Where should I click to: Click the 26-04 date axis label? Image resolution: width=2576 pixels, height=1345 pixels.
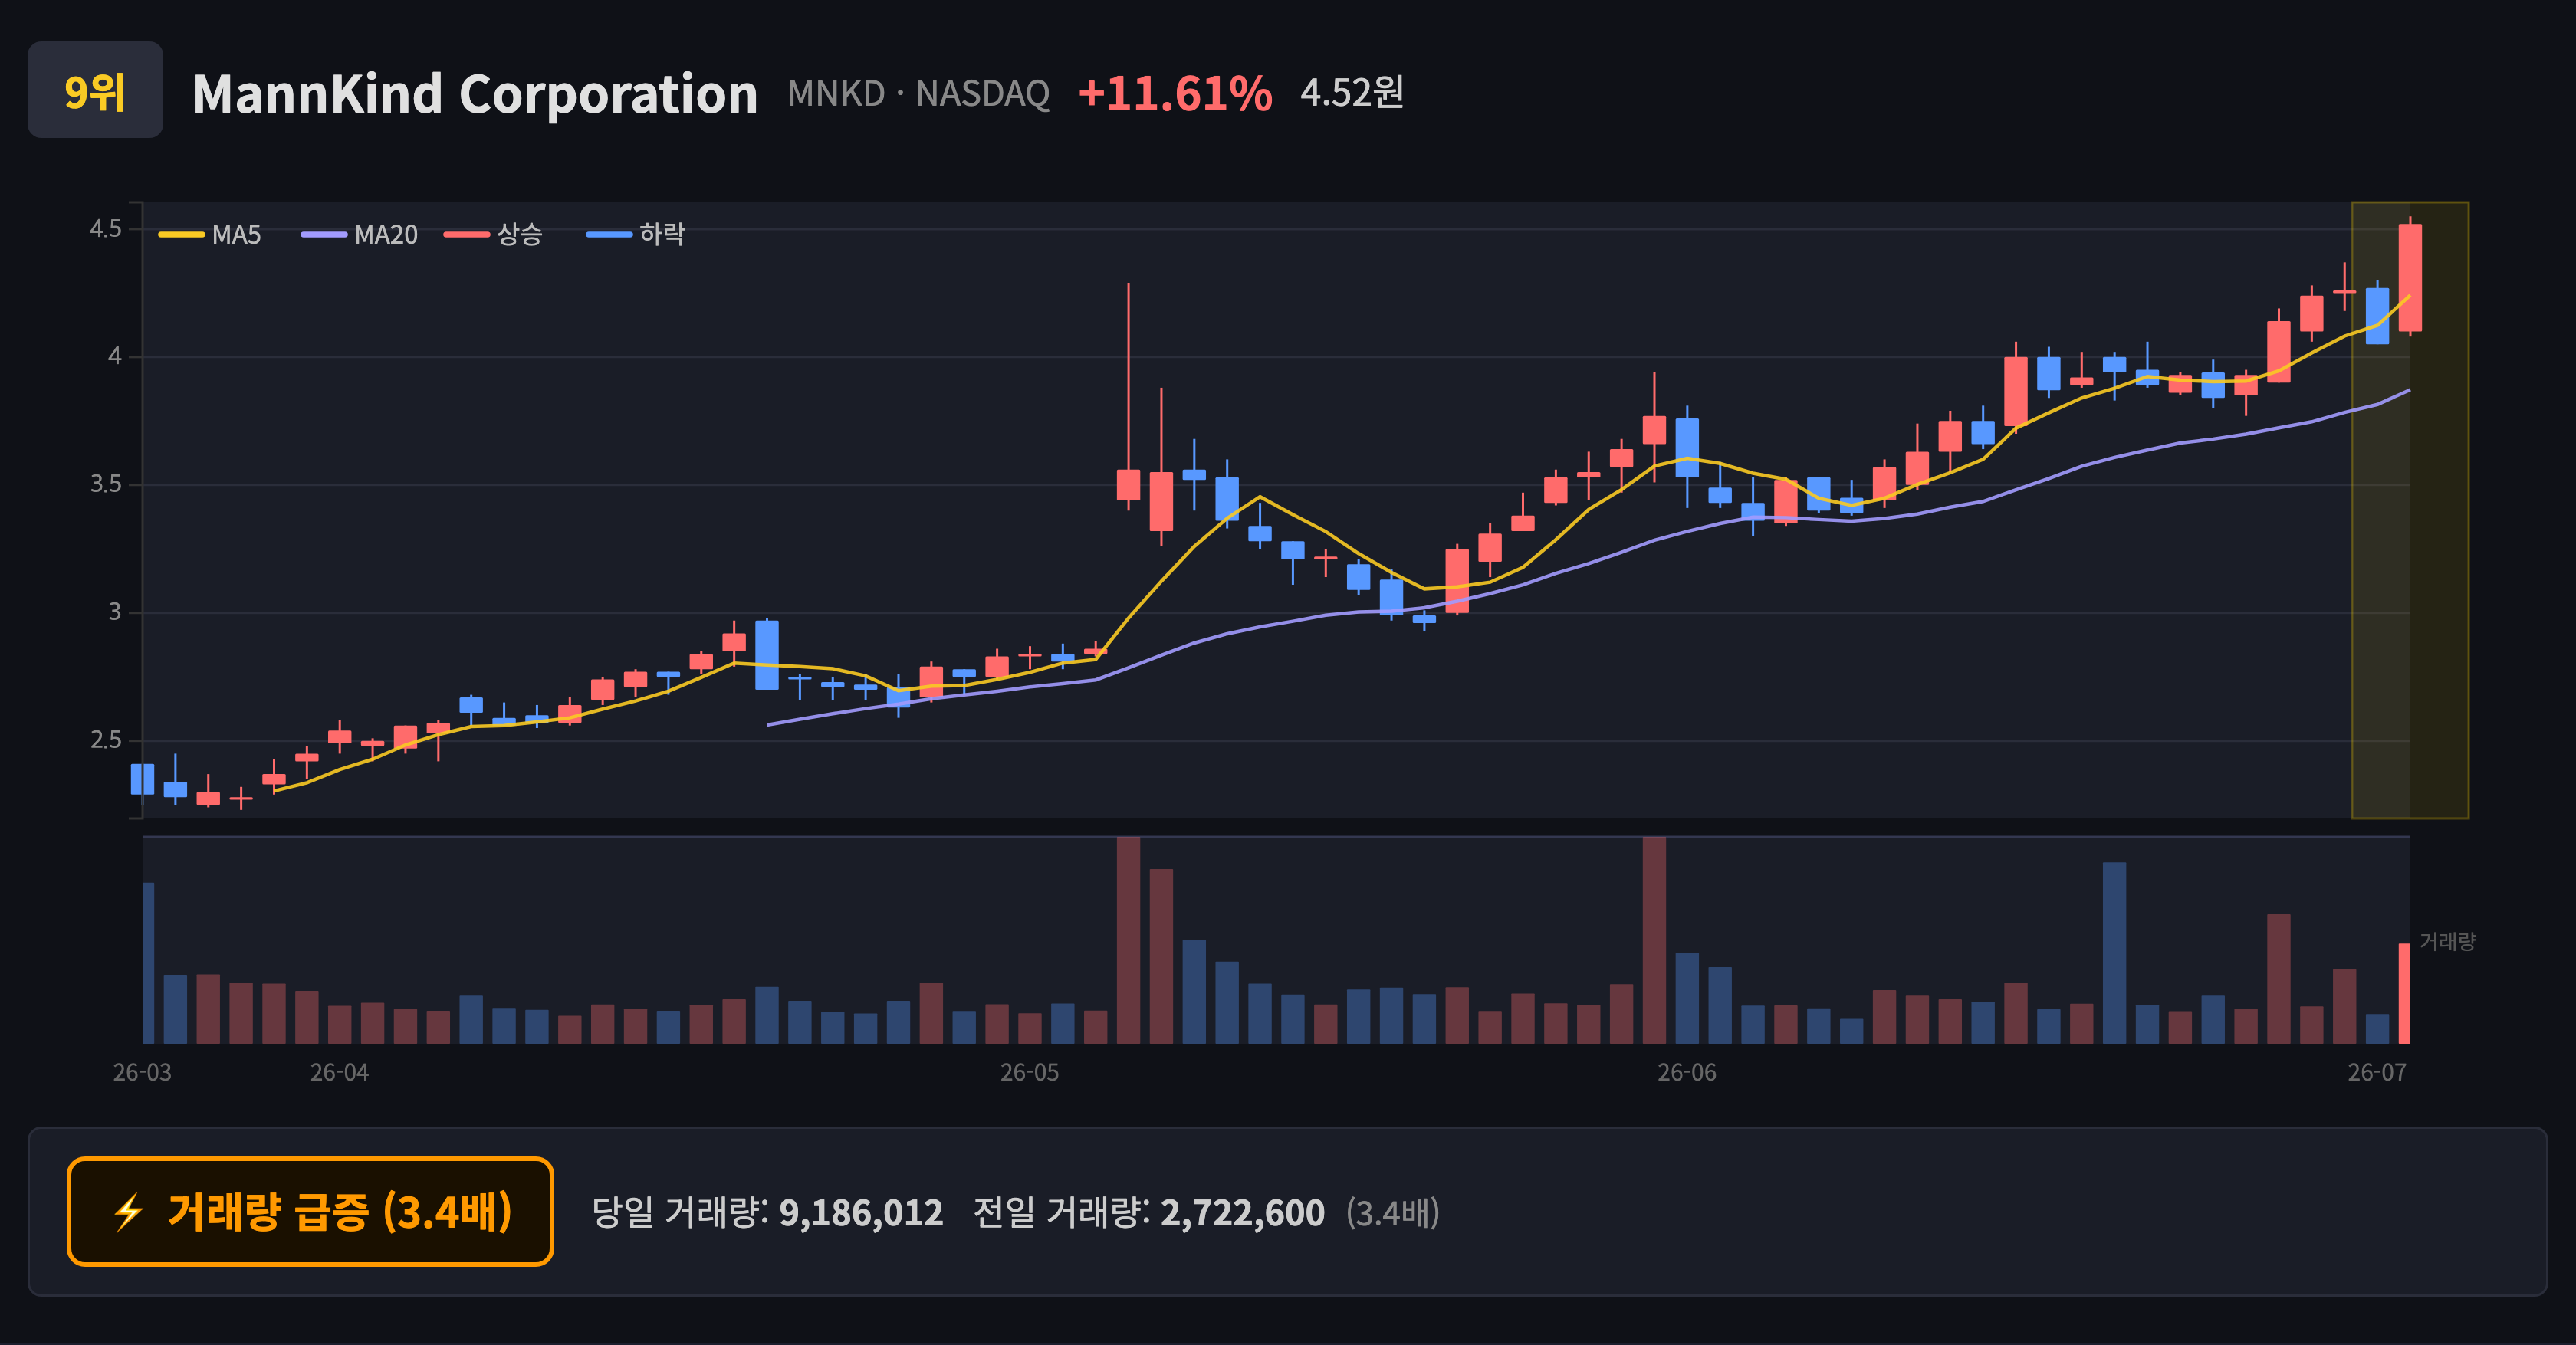point(339,1073)
